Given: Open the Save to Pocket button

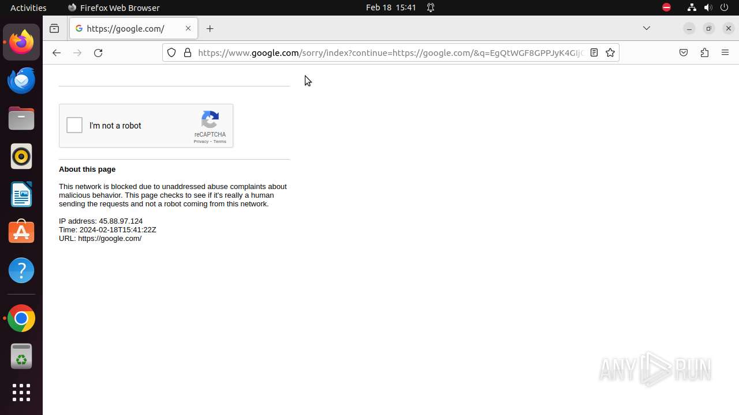Looking at the screenshot, I should [x=684, y=52].
